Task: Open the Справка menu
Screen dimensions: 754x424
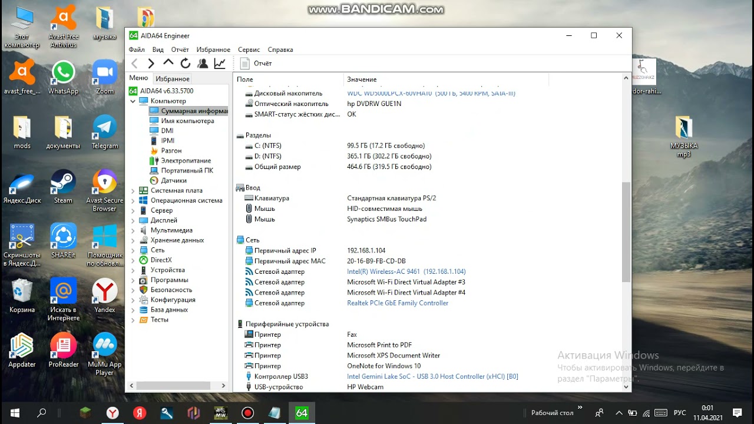Action: point(280,50)
